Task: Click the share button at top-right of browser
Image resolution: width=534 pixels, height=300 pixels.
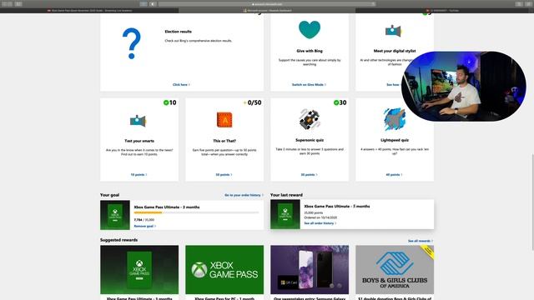Action: [x=518, y=4]
